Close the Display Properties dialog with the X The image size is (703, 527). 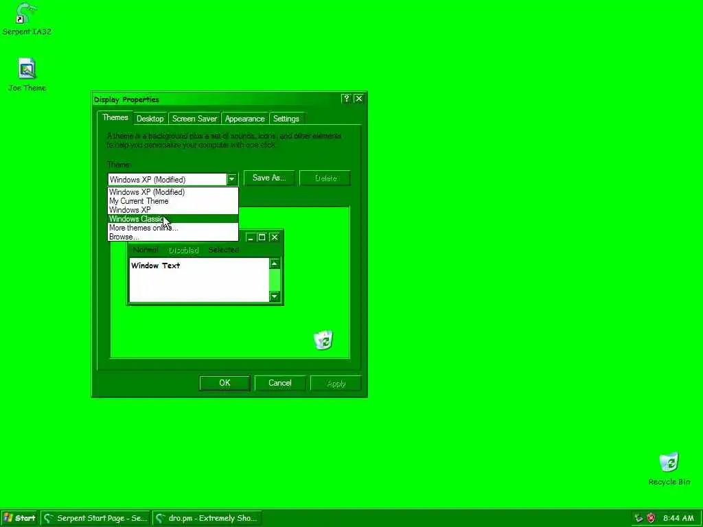coord(358,99)
